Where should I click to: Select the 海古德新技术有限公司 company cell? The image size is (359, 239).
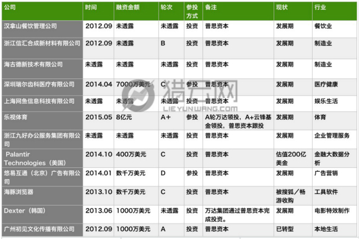42,69
